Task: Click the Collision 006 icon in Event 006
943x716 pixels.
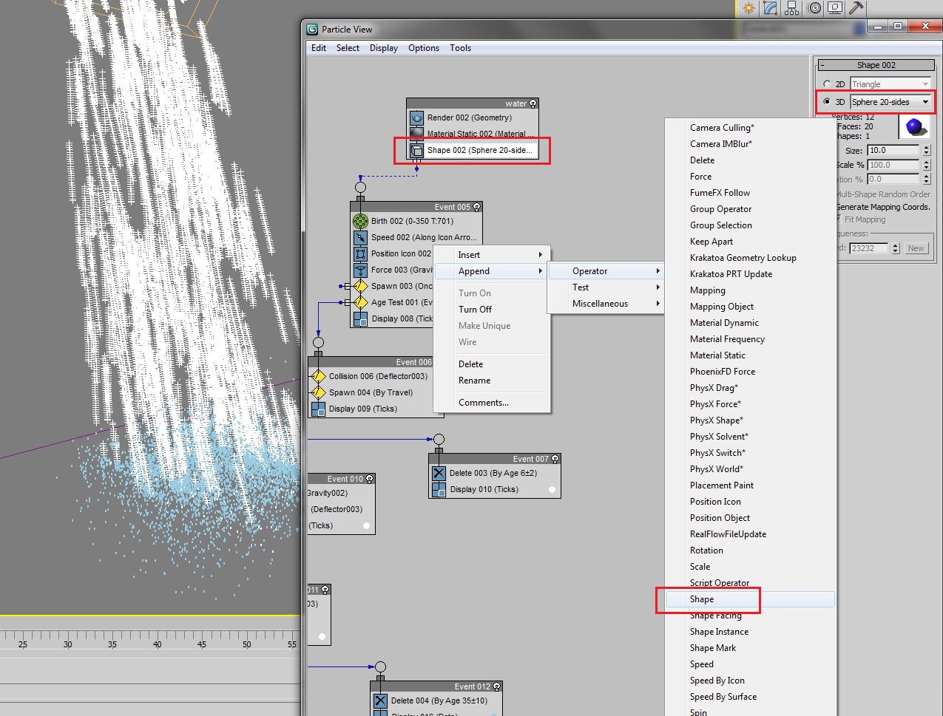Action: (x=318, y=376)
